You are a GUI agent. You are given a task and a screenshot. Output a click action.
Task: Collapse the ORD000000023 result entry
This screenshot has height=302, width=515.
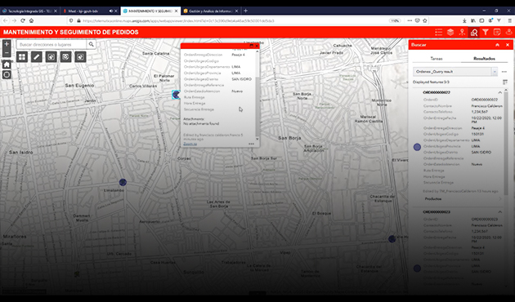[500, 212]
